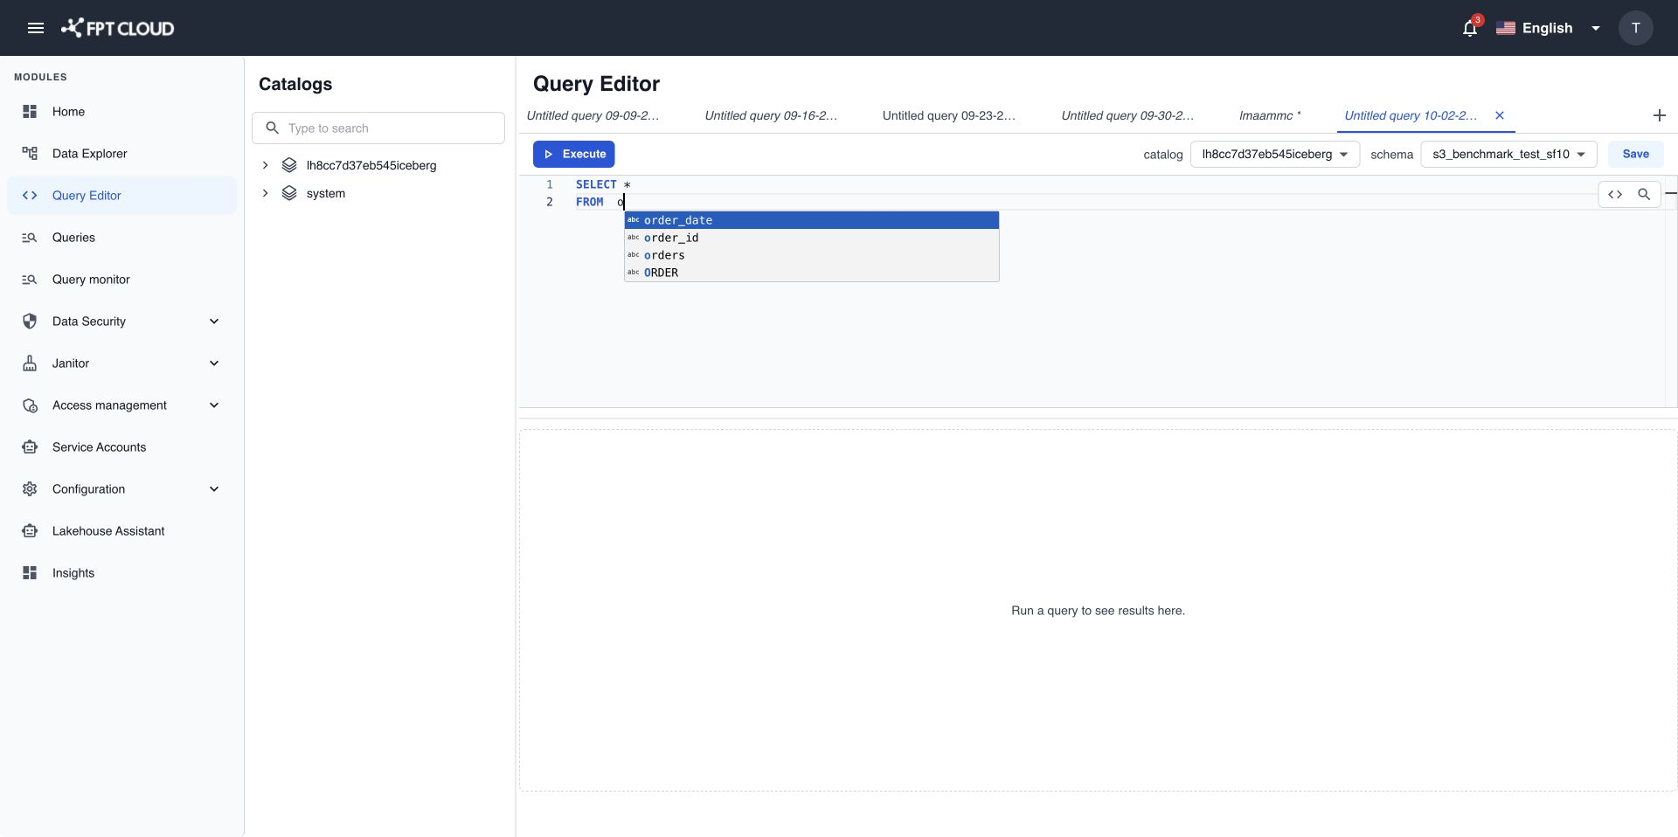This screenshot has height=837, width=1678.
Task: Open the English language selector
Action: 1548,28
